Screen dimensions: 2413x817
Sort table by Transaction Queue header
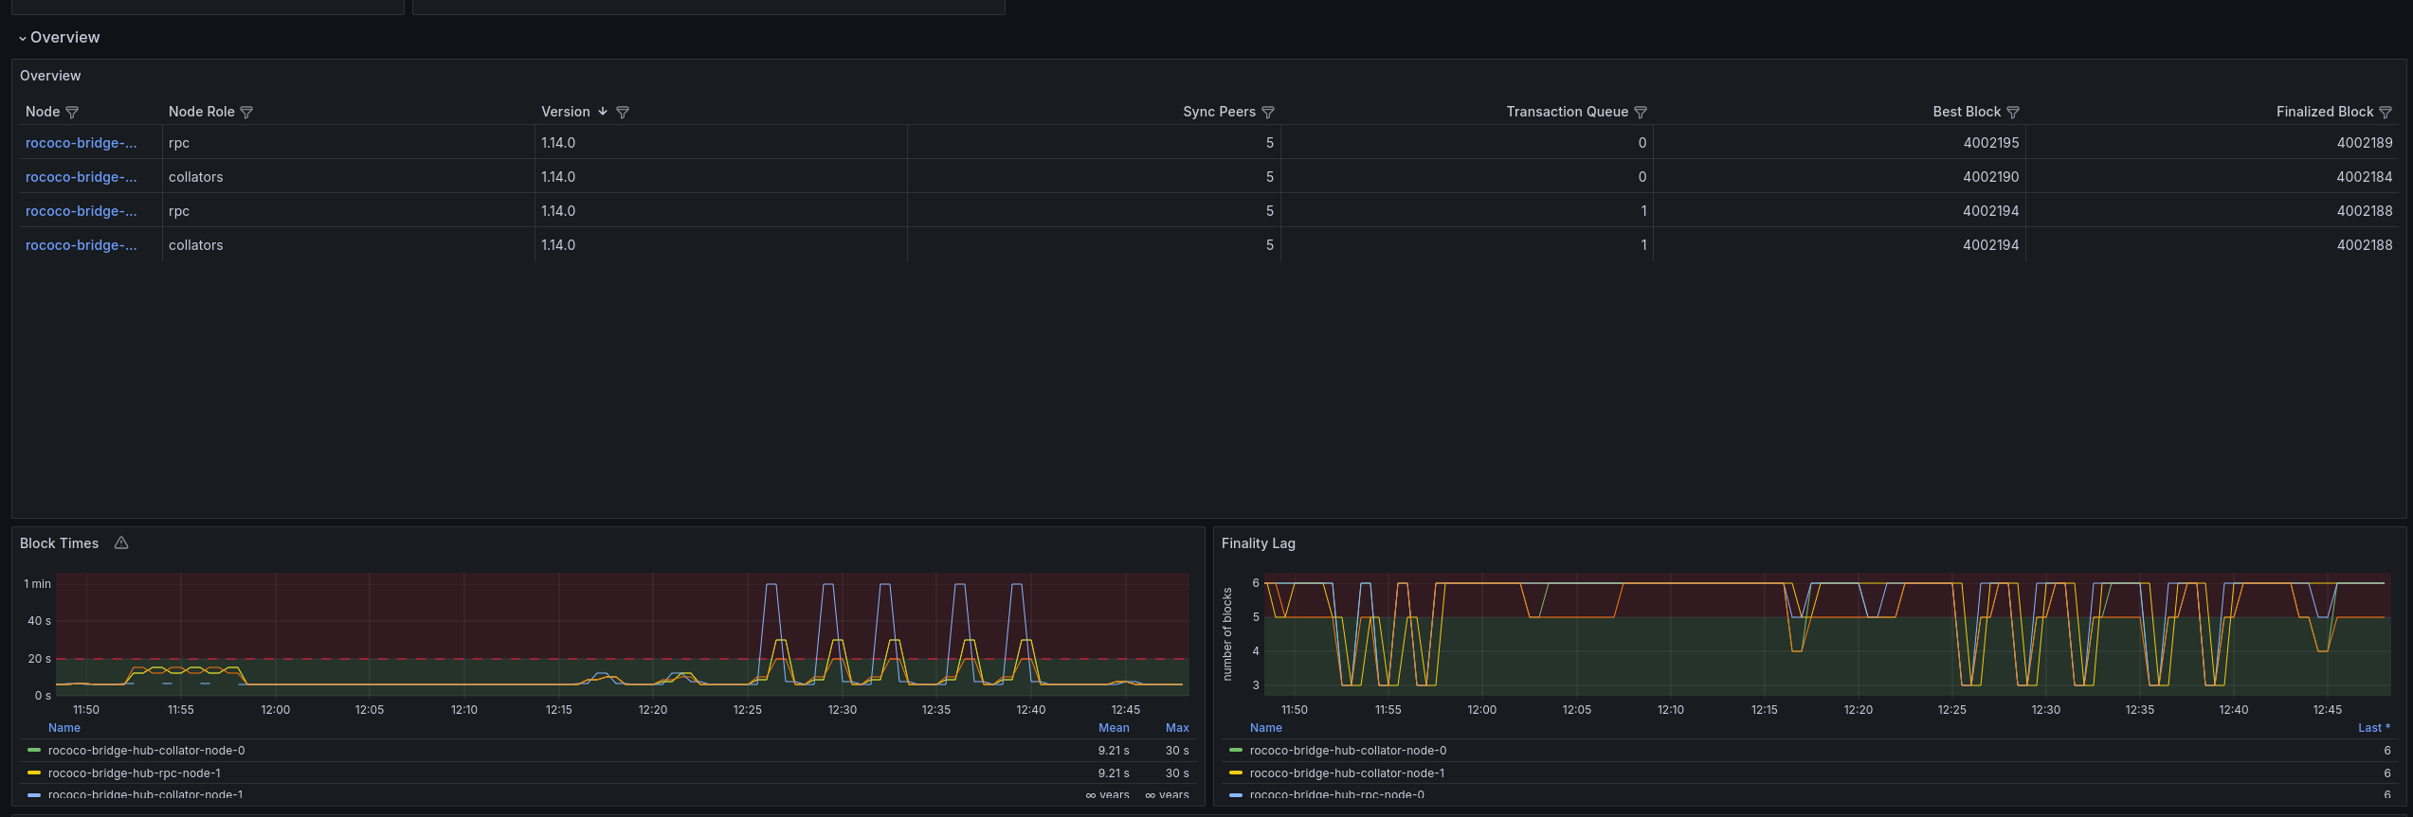(x=1568, y=112)
